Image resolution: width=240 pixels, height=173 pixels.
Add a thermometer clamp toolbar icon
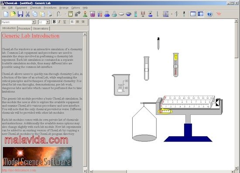pos(177,14)
